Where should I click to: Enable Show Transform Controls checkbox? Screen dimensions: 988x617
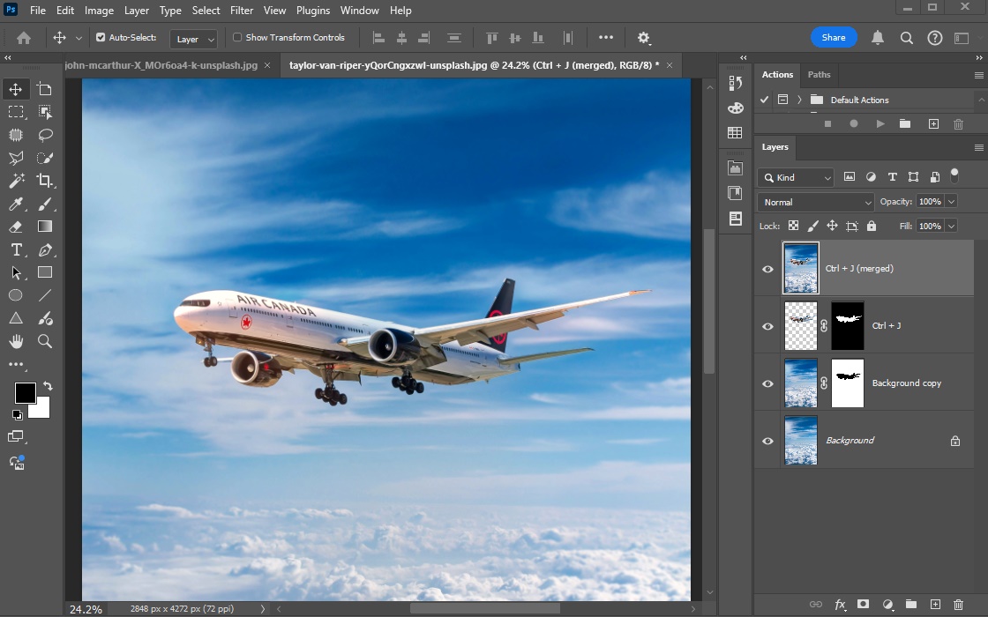237,37
